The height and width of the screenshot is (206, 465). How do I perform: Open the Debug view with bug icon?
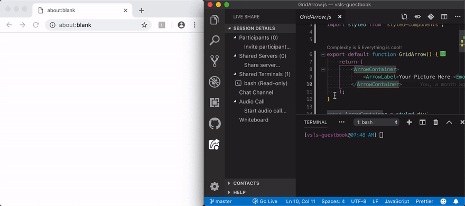(215, 82)
